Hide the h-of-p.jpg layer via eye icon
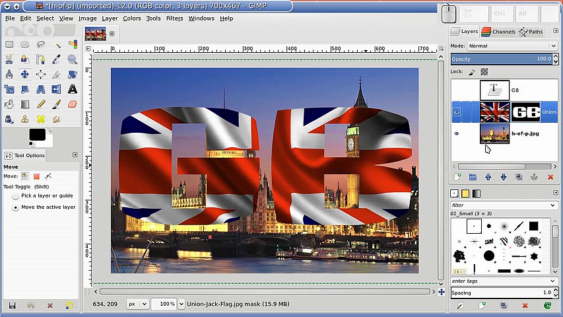 click(x=456, y=134)
